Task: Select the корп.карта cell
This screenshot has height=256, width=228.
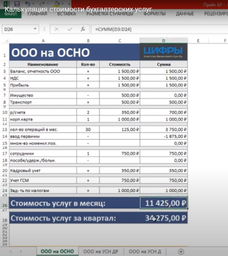Action: [x=43, y=119]
